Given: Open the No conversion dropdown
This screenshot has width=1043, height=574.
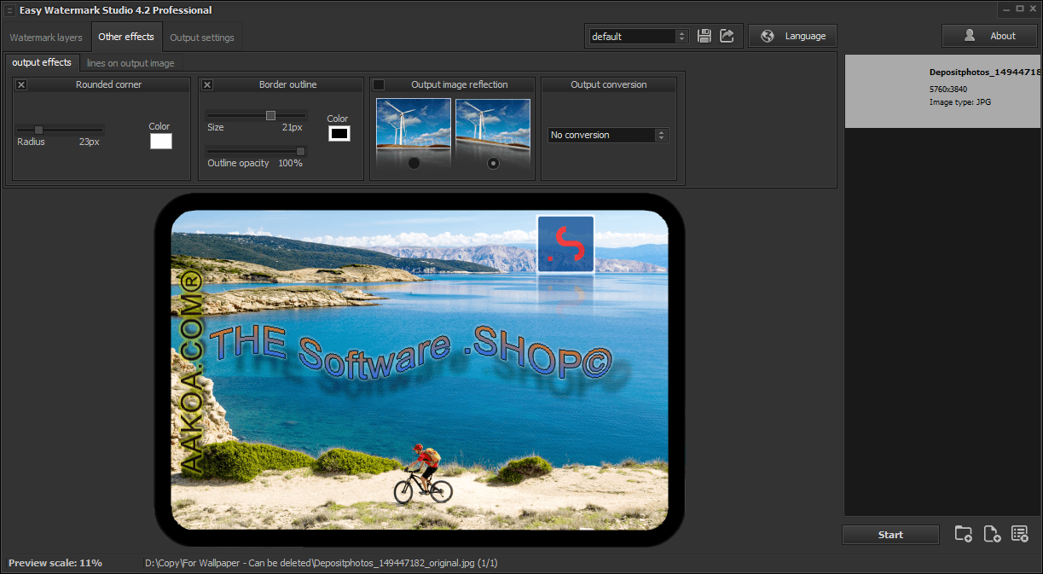Looking at the screenshot, I should tap(607, 135).
